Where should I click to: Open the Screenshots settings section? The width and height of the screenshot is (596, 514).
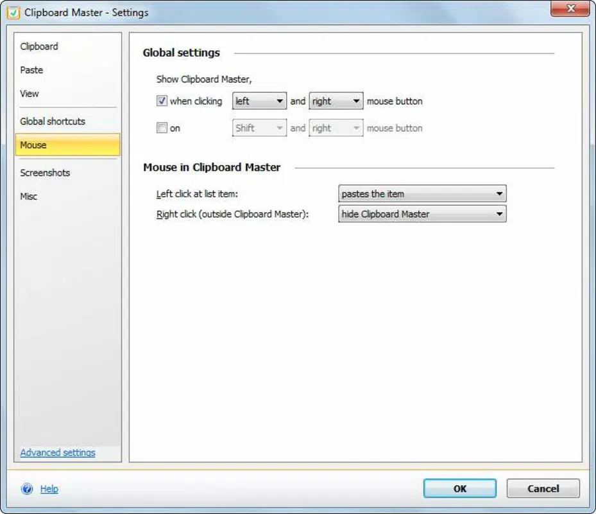(x=67, y=173)
